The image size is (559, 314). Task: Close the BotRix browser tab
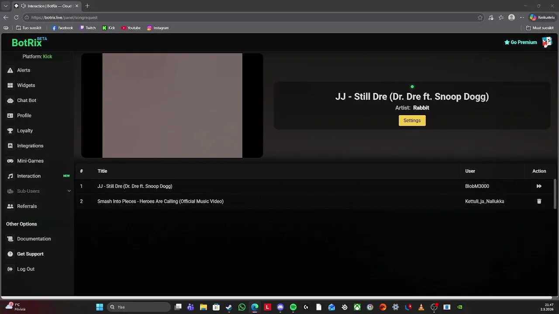77,6
